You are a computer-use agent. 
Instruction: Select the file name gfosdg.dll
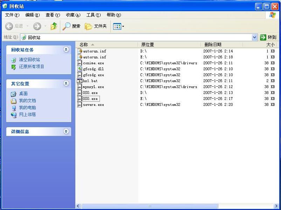93,69
